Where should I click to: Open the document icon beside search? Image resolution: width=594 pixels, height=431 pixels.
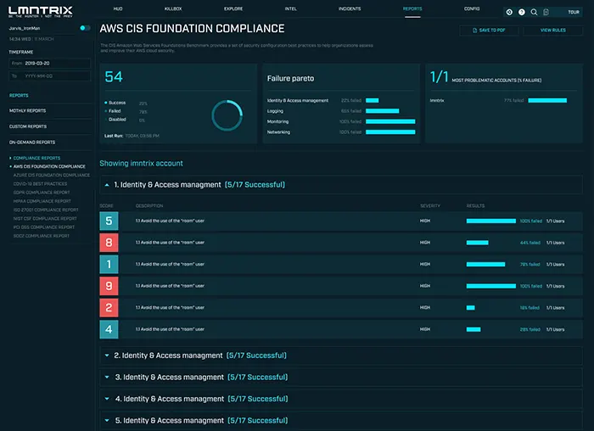tap(546, 12)
